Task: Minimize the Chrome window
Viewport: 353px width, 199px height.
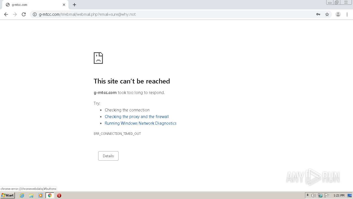Action: tap(330, 2)
